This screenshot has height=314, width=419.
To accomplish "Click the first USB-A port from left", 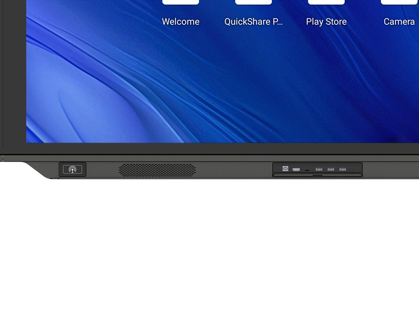I will coord(318,170).
